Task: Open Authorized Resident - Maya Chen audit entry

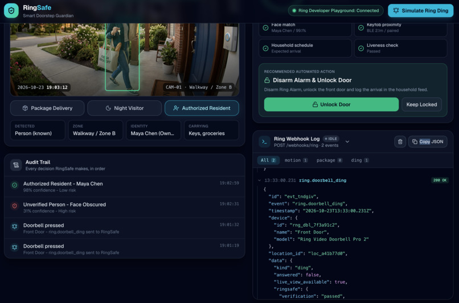Action: (124, 187)
